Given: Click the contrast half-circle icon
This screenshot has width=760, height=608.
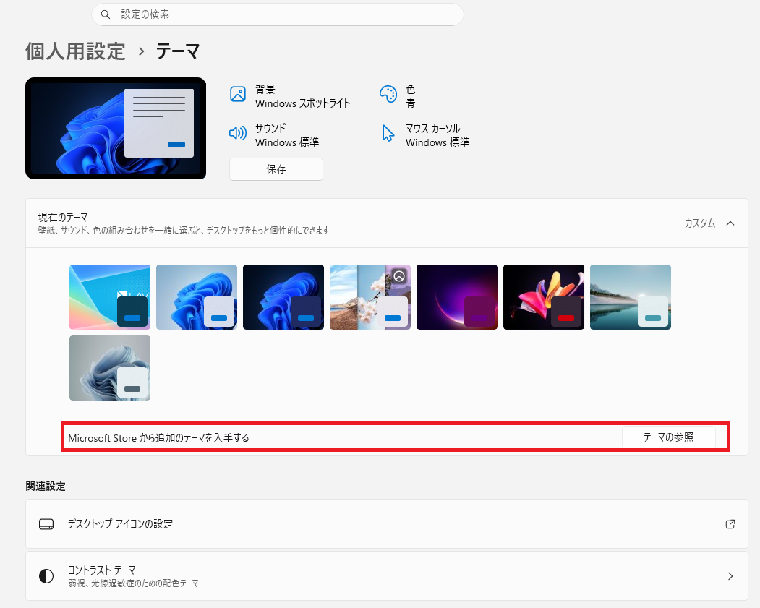Looking at the screenshot, I should [x=46, y=576].
